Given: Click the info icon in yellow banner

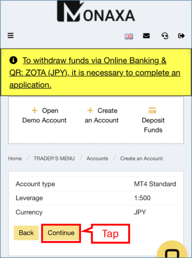Looking at the screenshot, I should point(13,60).
